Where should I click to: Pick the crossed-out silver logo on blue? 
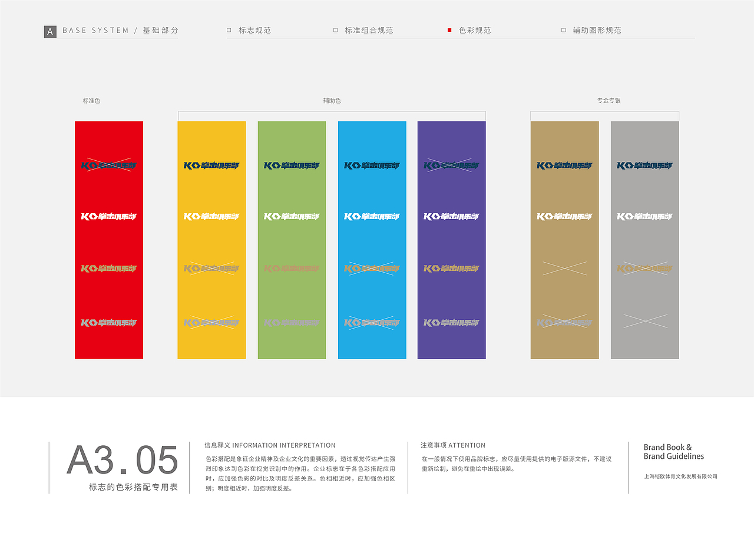[372, 323]
